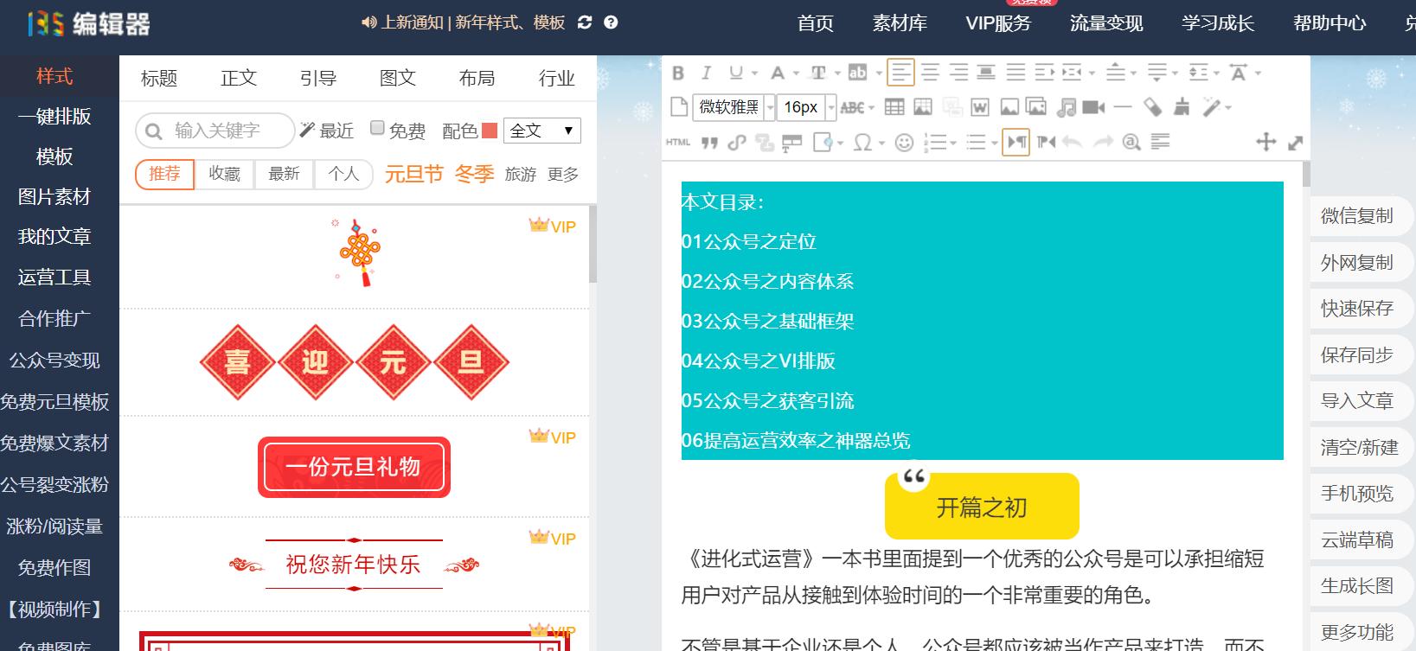Switch to the 标题 style tab

pos(159,79)
